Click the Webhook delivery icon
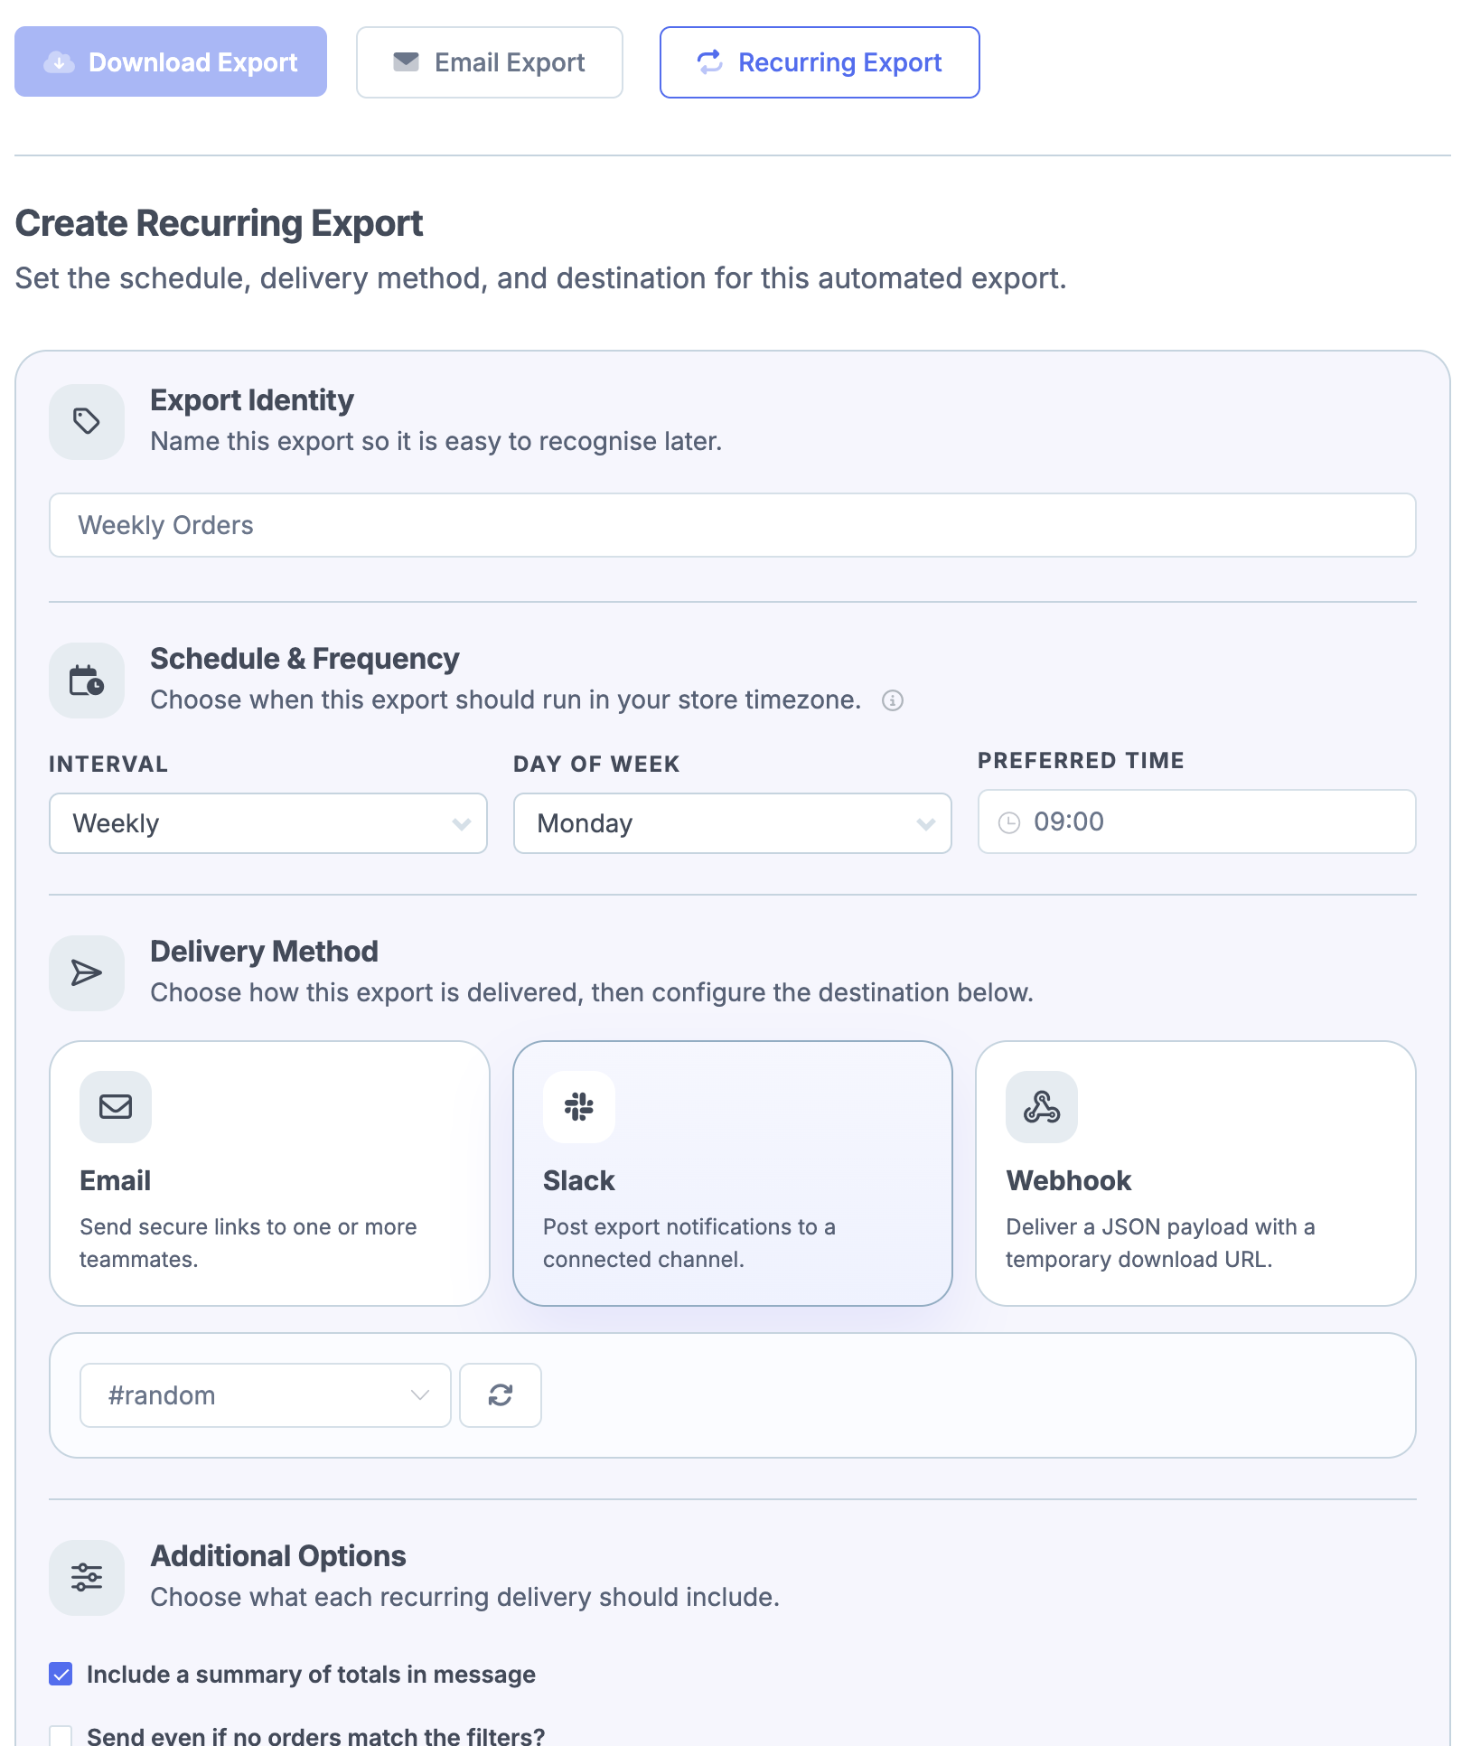 (x=1041, y=1106)
